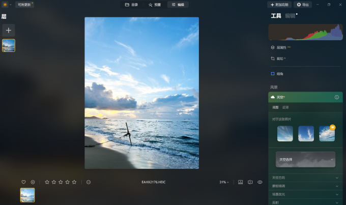Expand the 天空方向 sky orientation section

(305, 178)
